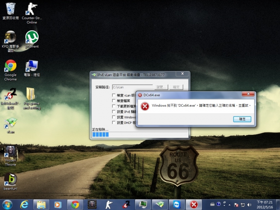Click 確定 in the DCx64.exe error dialog
The height and width of the screenshot is (210, 280).
[242, 119]
